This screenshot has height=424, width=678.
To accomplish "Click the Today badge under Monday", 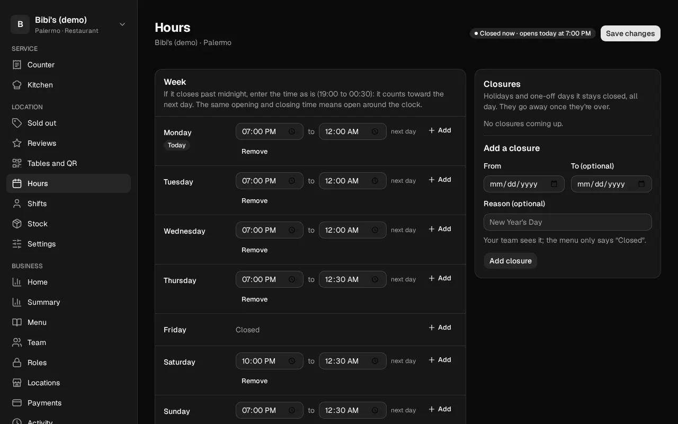I will coord(177,145).
